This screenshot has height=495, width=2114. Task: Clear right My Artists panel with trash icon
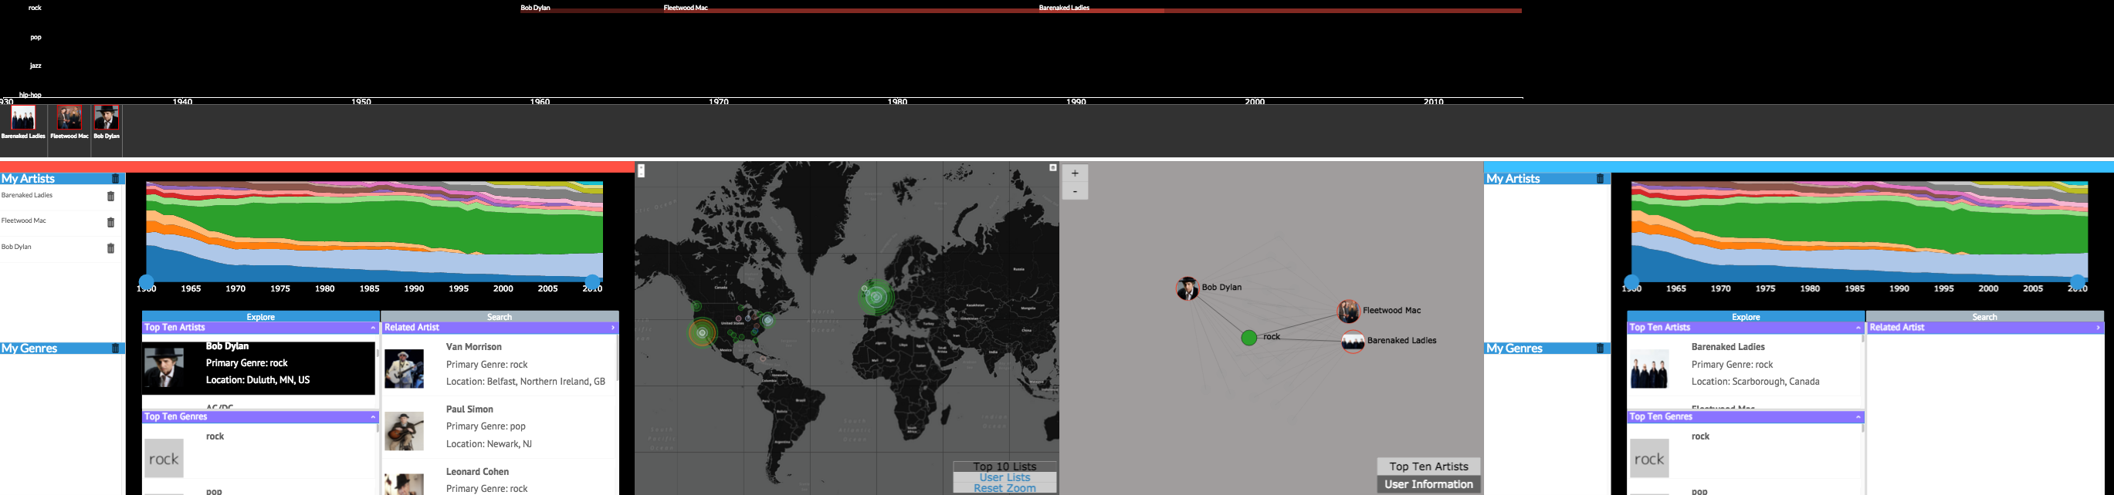(1601, 179)
